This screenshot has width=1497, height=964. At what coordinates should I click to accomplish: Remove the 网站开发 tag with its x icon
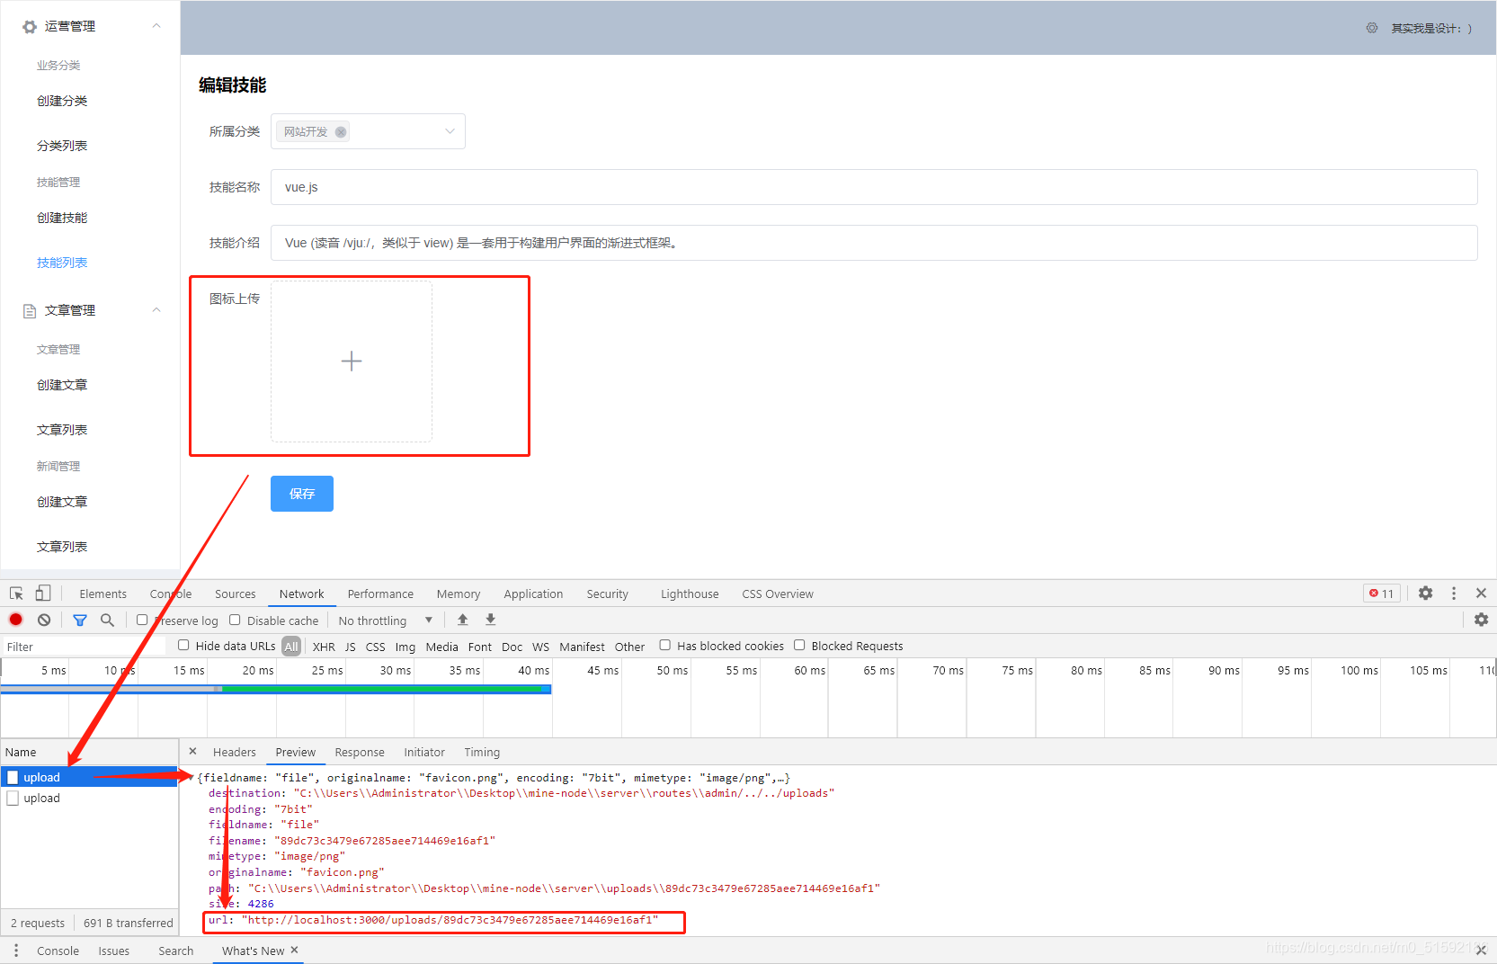click(x=341, y=132)
